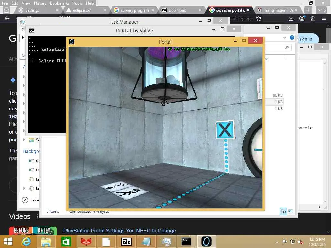Viewport: 331px width, 248px height.
Task: Open the PlayStation Portal Settings video link
Action: (120, 231)
